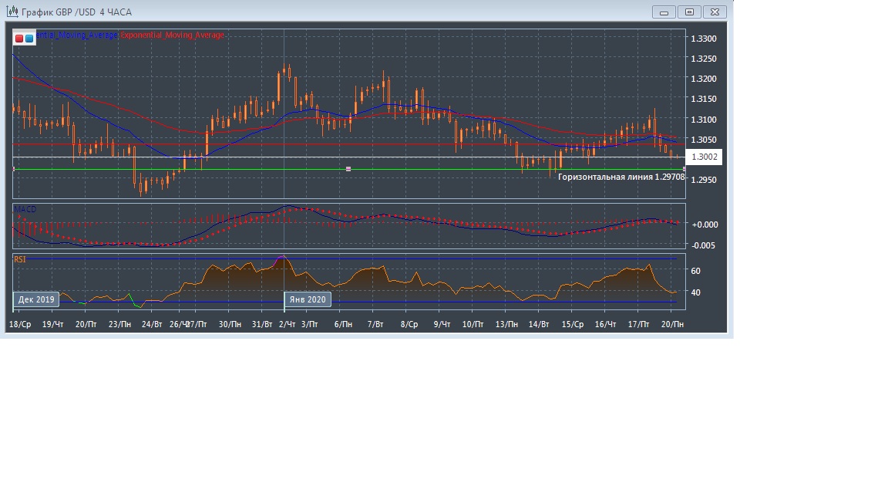Select the Дек 2019 month marker
The width and height of the screenshot is (888, 500).
[x=36, y=299]
